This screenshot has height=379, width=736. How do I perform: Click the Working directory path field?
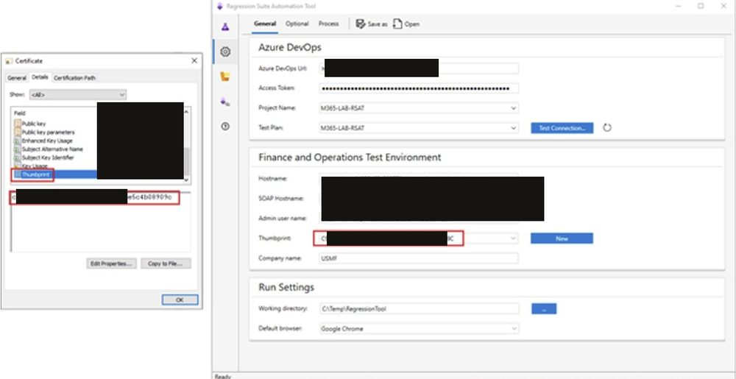pyautogui.click(x=419, y=308)
